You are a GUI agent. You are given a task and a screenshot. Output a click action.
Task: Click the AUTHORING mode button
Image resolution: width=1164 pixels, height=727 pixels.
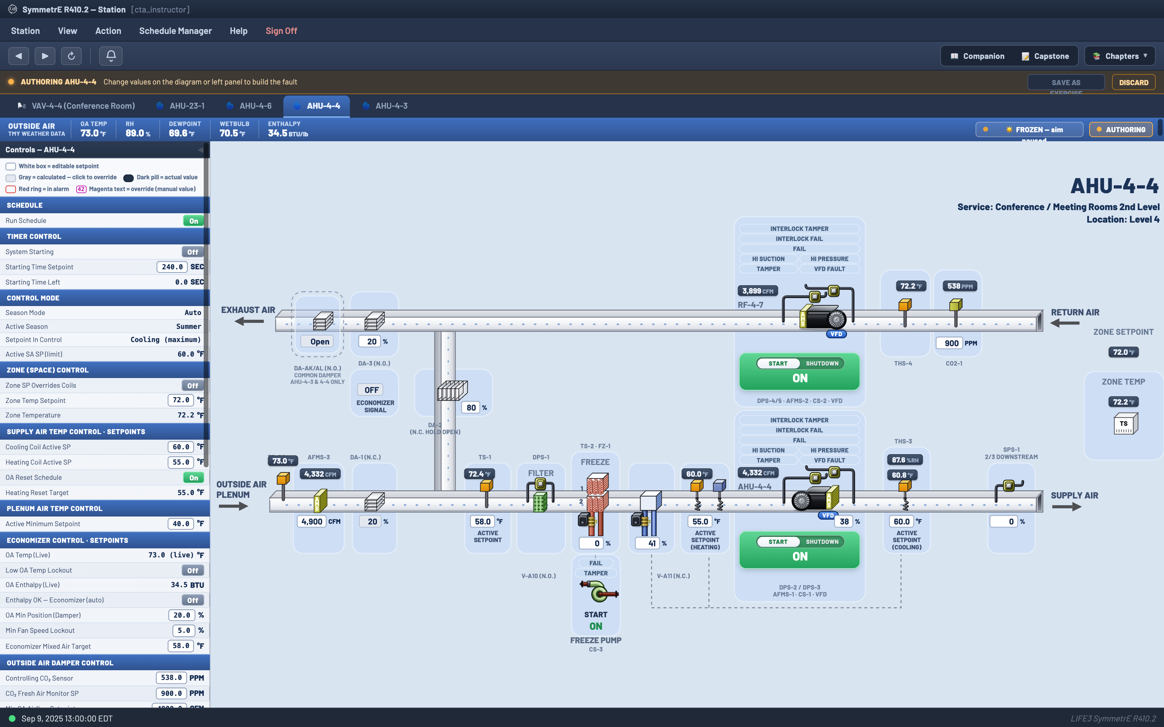[1121, 129]
